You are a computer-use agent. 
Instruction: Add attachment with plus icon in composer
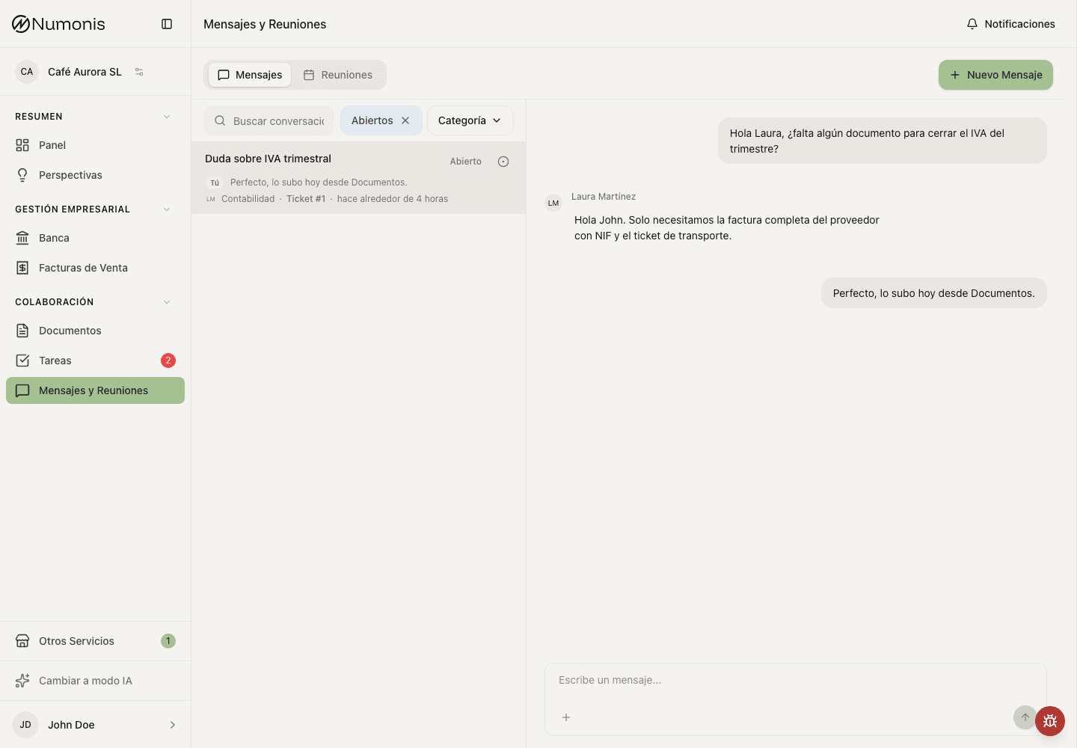point(566,717)
